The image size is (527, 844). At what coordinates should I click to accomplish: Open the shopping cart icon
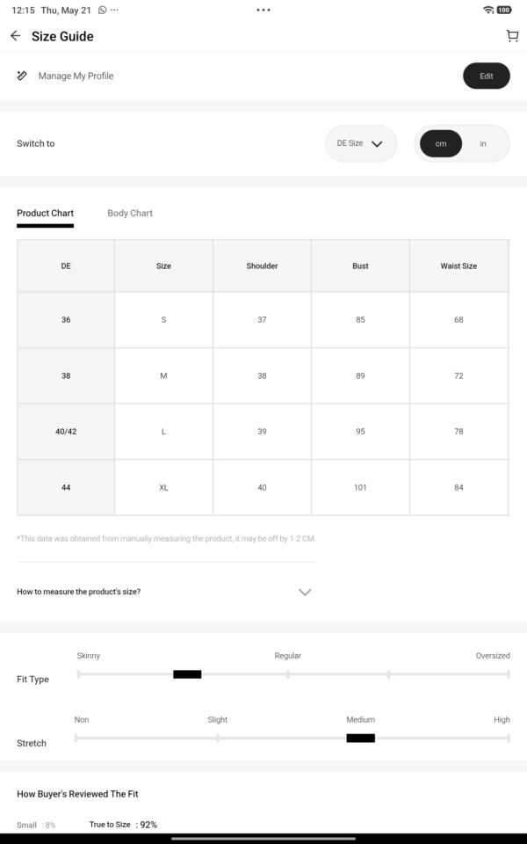(512, 36)
